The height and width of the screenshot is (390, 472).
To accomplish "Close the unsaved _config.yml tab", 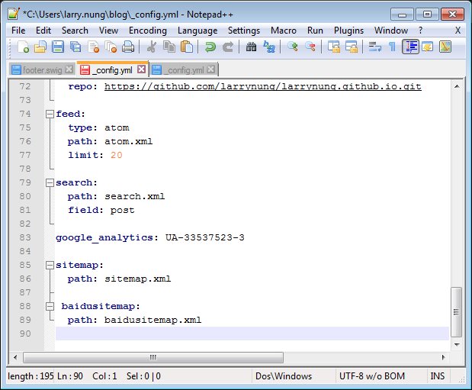I will (x=142, y=69).
